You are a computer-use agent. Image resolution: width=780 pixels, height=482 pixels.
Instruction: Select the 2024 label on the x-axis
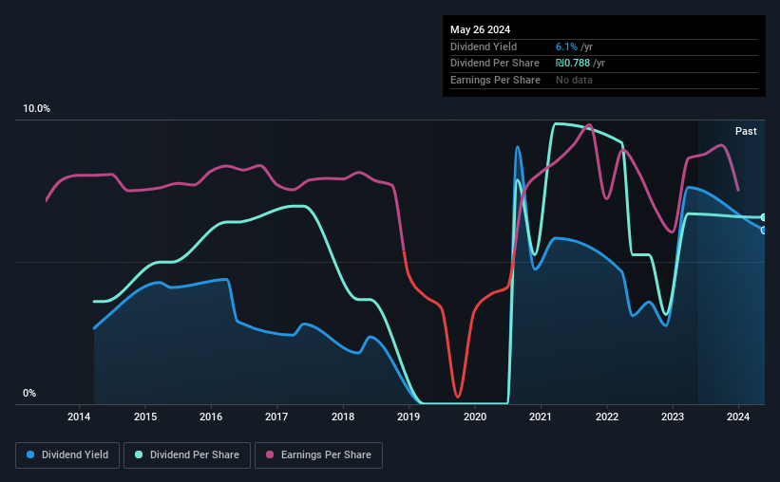pos(738,417)
